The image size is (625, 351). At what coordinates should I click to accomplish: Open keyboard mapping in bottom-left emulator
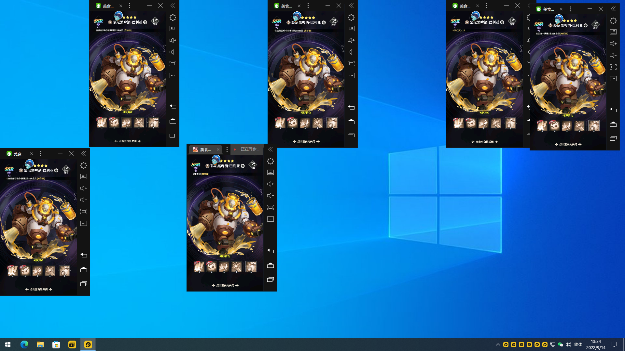(x=84, y=176)
